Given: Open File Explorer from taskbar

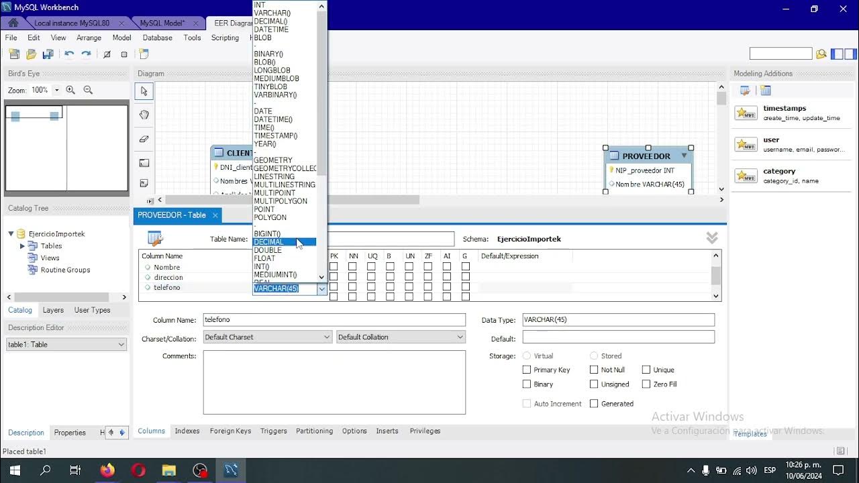Looking at the screenshot, I should [x=169, y=470].
